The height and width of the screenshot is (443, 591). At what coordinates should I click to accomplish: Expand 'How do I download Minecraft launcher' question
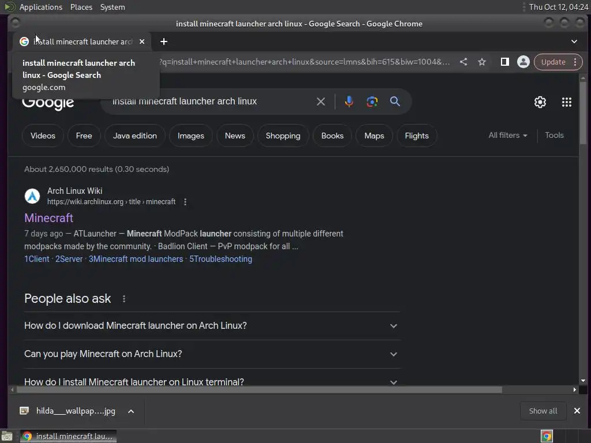(x=211, y=326)
